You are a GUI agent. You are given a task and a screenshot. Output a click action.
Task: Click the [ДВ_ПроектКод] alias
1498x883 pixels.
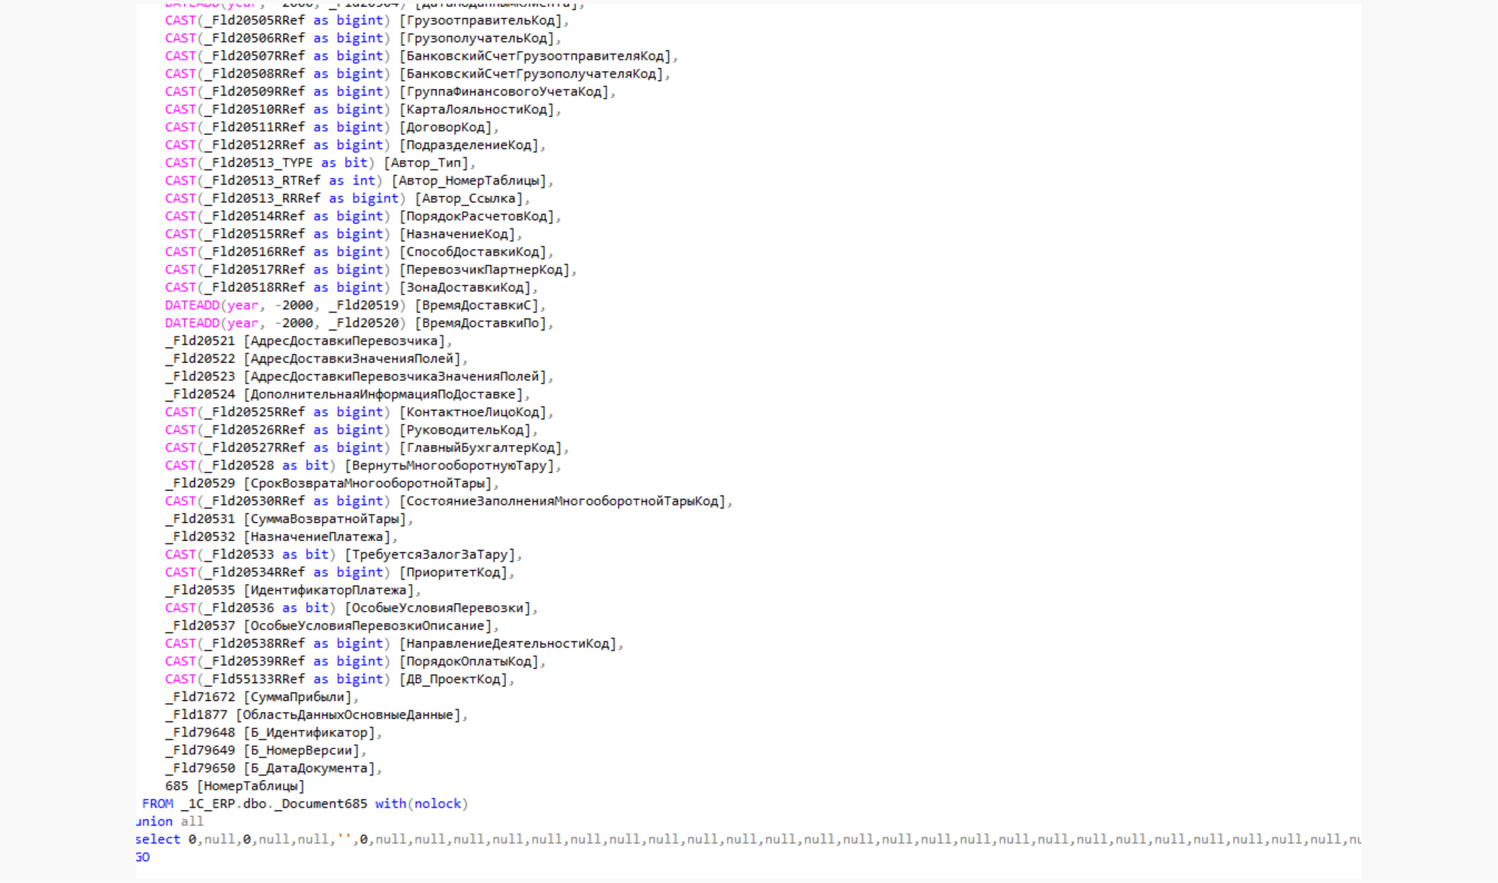click(x=453, y=680)
